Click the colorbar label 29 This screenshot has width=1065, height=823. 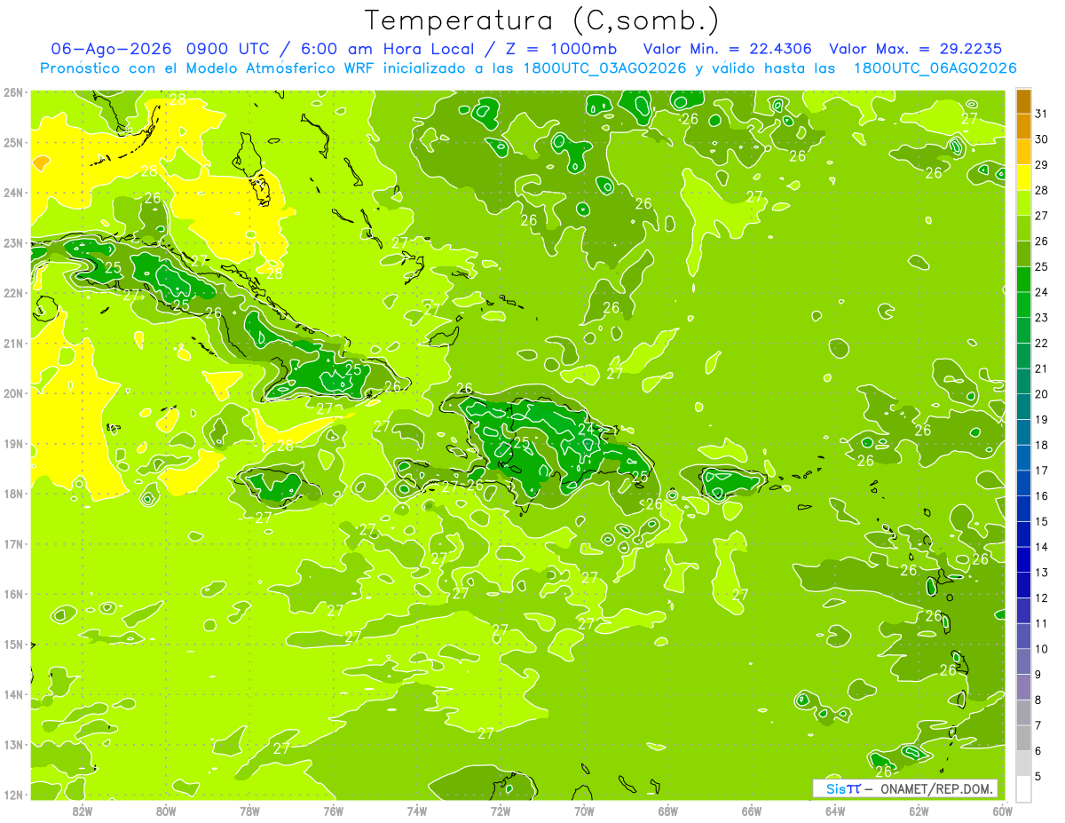coord(1041,165)
